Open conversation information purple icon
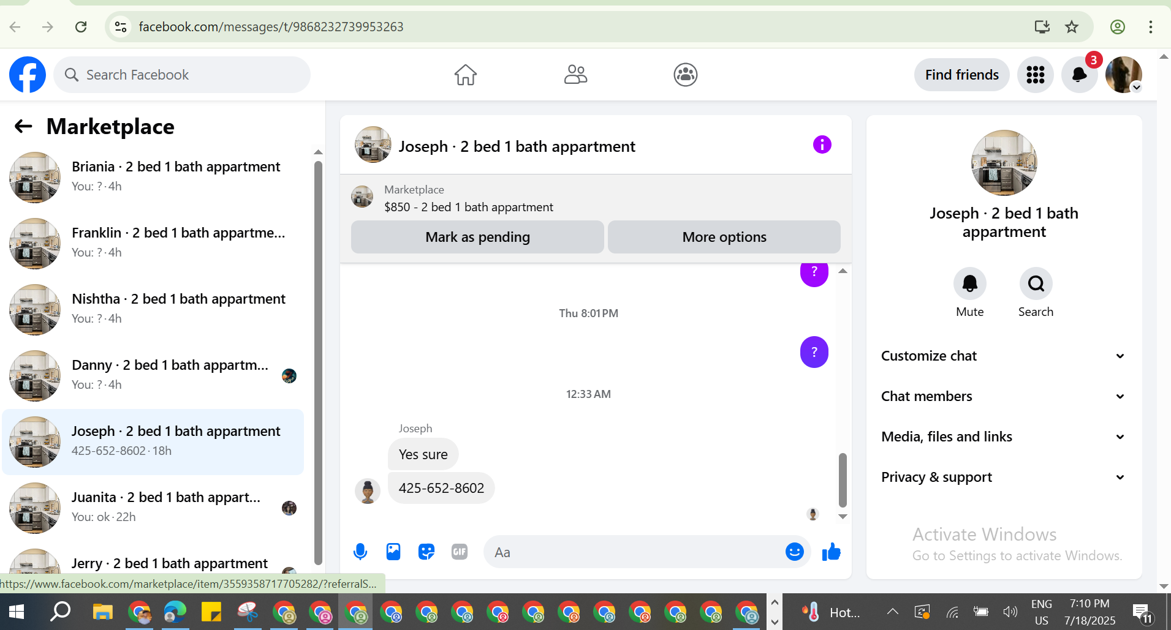 click(822, 145)
